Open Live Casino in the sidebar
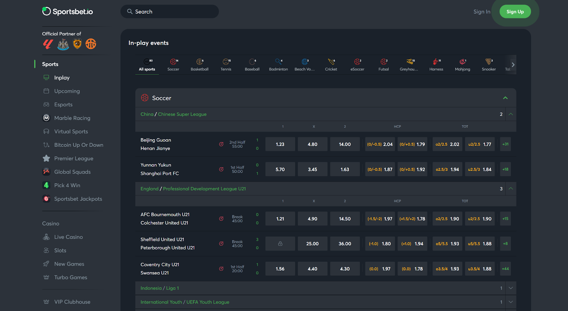The height and width of the screenshot is (311, 568). pyautogui.click(x=68, y=237)
